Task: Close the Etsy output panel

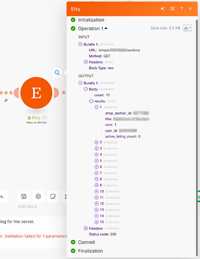Action: coord(190,9)
